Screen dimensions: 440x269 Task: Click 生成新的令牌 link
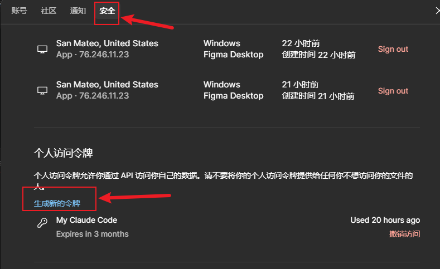[x=57, y=203]
